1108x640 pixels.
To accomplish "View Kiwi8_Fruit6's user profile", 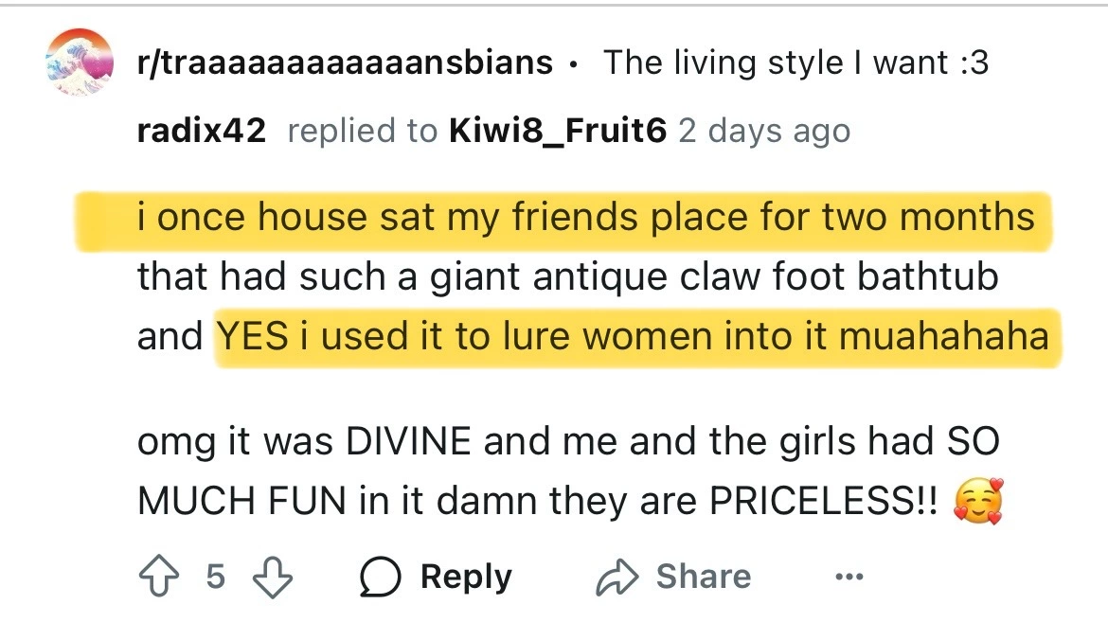I will pyautogui.click(x=558, y=131).
